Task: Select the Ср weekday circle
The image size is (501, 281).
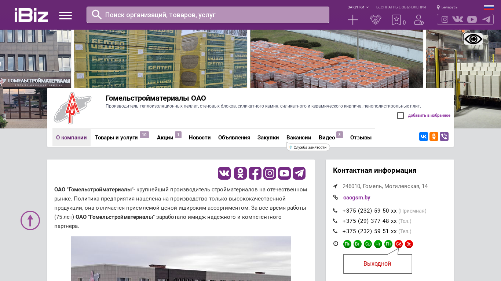Action: (x=368, y=244)
